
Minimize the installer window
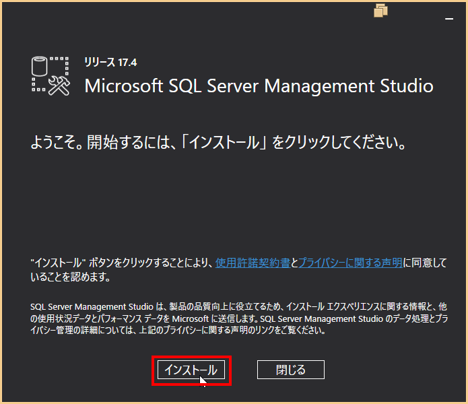tap(449, 19)
